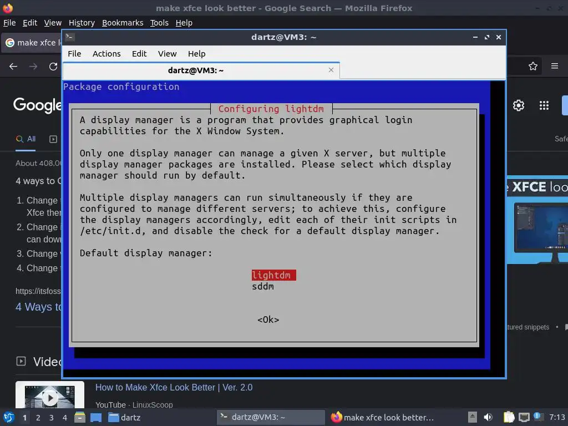Open Google quick settings gear
The image size is (568, 426).
519,105
